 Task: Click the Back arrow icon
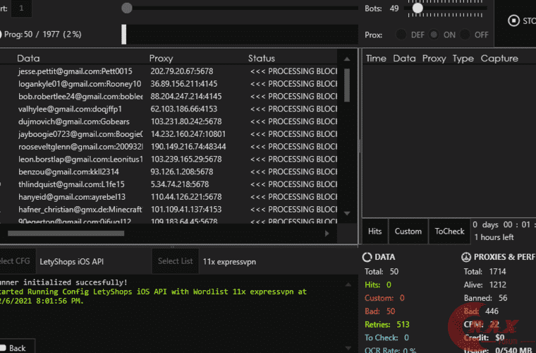[2, 347]
